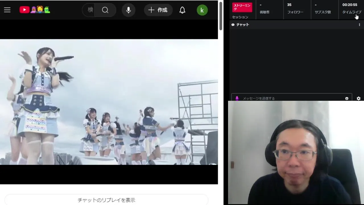Show chat replay with チャットのリプレイを表示
This screenshot has width=364, height=205.
106,200
